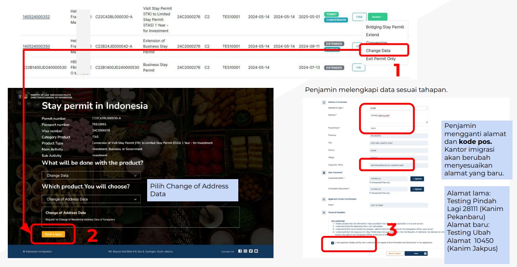Expand the Change Data action dropdown

(91, 175)
